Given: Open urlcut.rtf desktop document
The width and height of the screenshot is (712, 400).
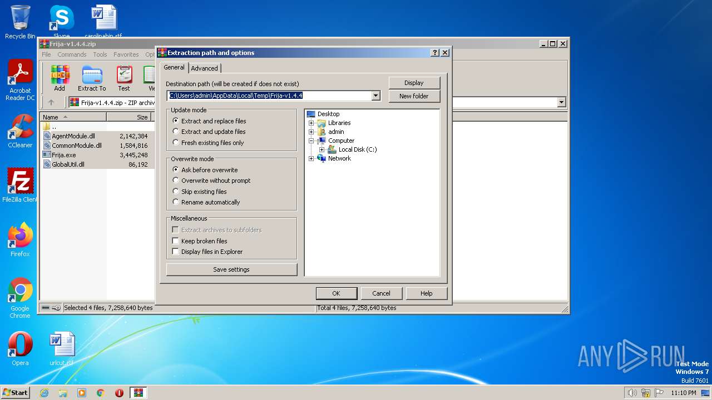Looking at the screenshot, I should tap(61, 349).
